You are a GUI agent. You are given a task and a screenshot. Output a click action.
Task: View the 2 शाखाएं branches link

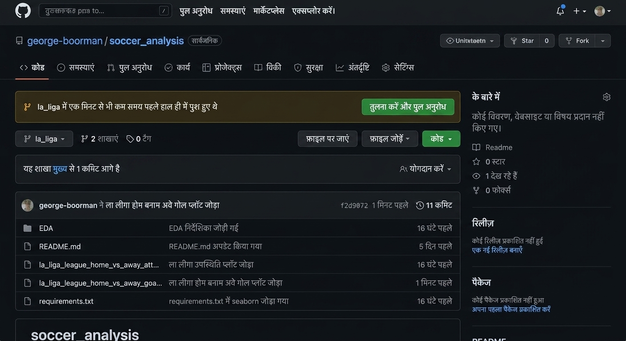click(100, 139)
